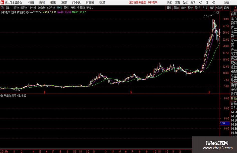The width and height of the screenshot is (237, 153).
Task: Click 中科电气 stock name in title bar
Action: pos(152,3)
